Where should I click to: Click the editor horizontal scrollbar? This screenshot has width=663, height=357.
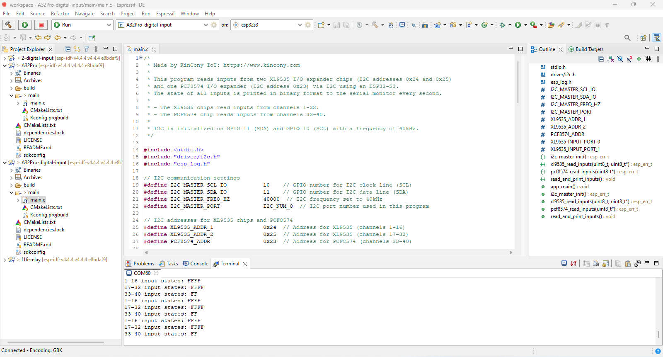pos(327,253)
